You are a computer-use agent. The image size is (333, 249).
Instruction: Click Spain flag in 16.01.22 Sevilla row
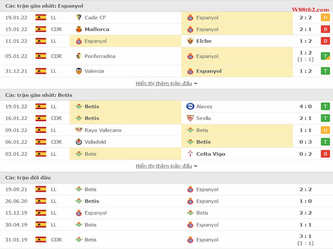pos(41,118)
